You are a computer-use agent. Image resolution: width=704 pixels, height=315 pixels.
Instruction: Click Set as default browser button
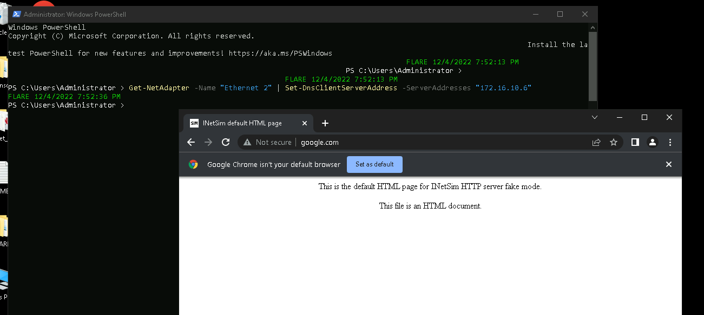(374, 164)
